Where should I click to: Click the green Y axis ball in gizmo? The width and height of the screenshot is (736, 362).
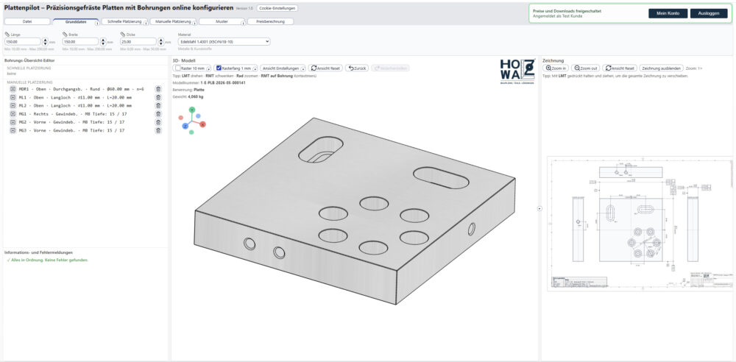pos(191,110)
